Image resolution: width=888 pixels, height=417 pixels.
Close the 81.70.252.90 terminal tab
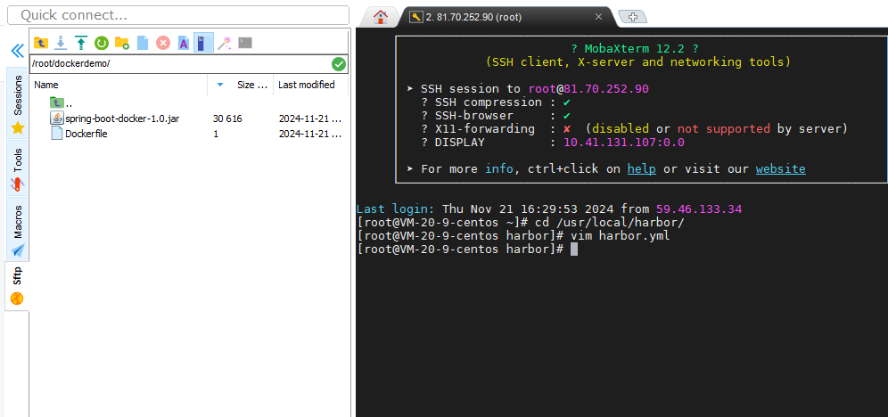(x=598, y=17)
